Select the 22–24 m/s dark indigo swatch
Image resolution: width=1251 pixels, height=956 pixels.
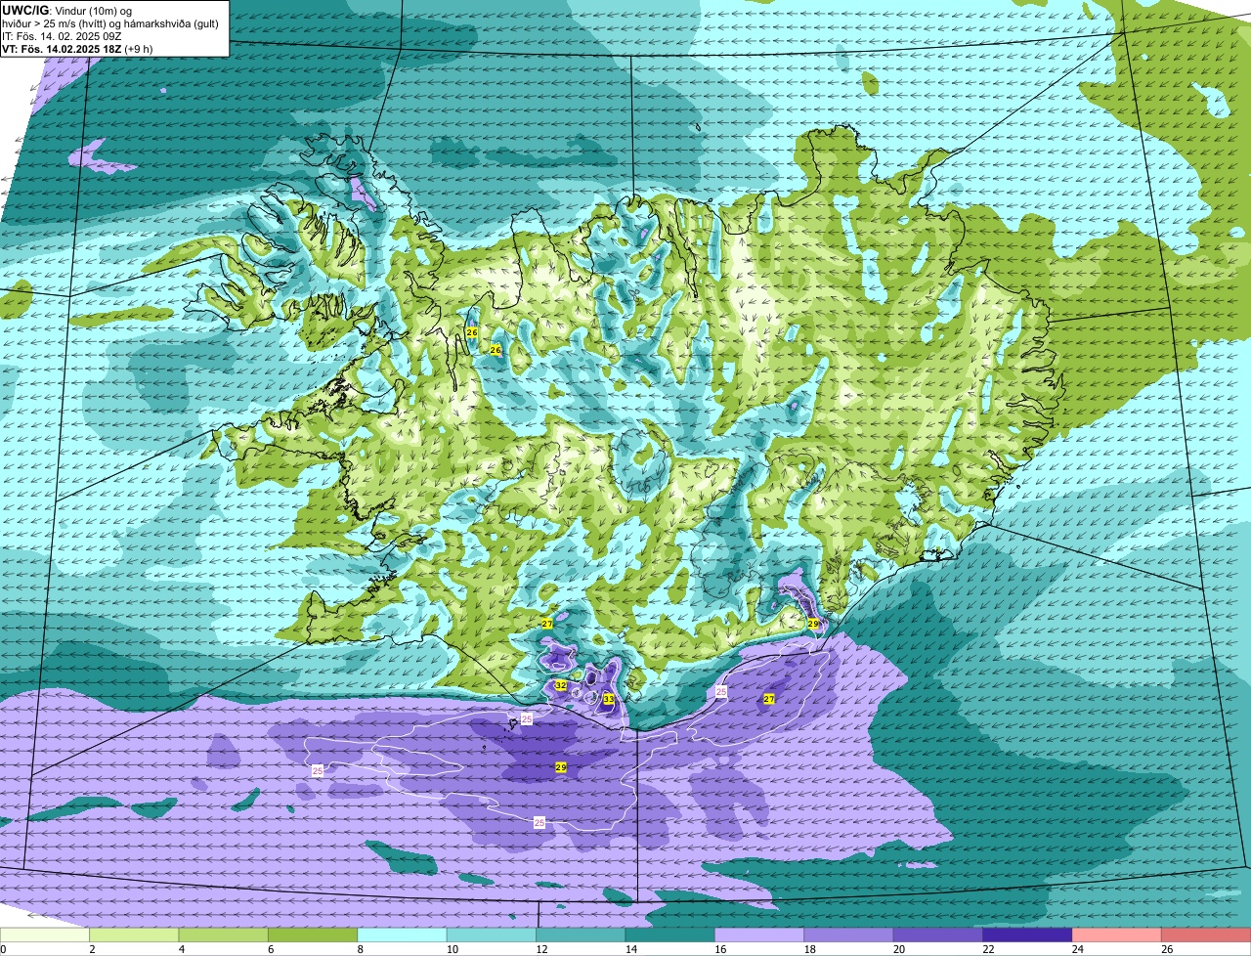1028,935
